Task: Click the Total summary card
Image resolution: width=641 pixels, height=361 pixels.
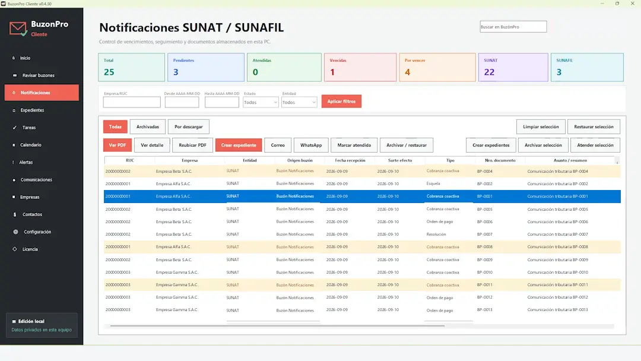Action: coord(132,68)
